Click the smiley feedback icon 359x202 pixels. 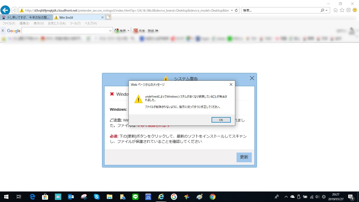click(x=355, y=10)
